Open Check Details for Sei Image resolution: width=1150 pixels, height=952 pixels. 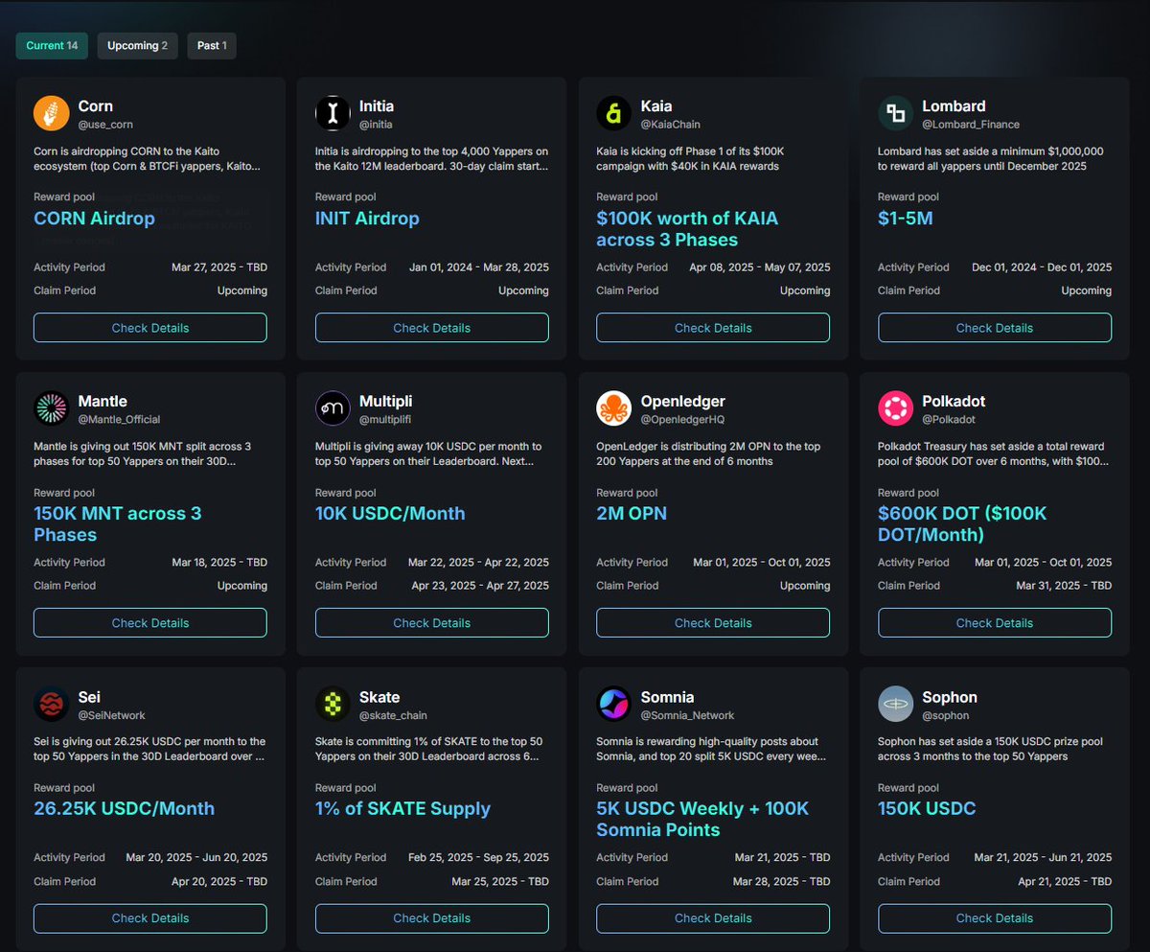tap(150, 918)
